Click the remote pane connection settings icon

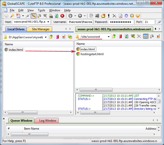pos(152,37)
